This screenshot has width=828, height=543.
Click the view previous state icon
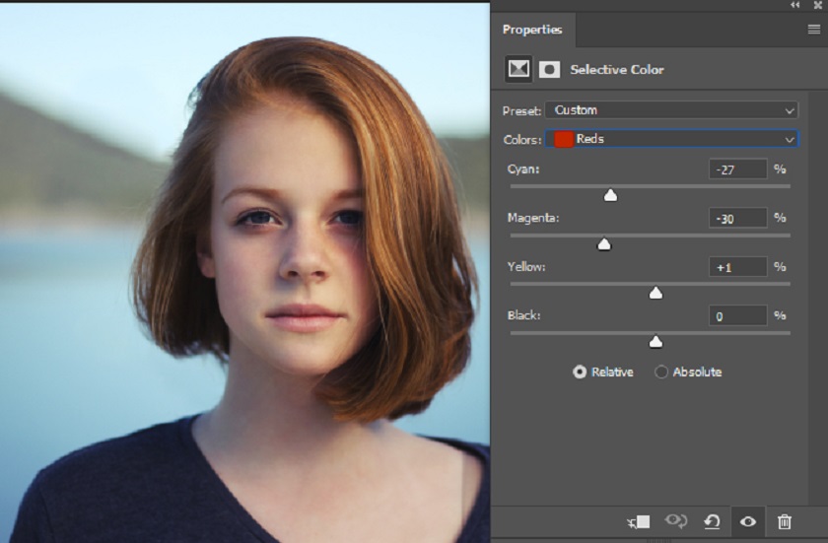675,521
